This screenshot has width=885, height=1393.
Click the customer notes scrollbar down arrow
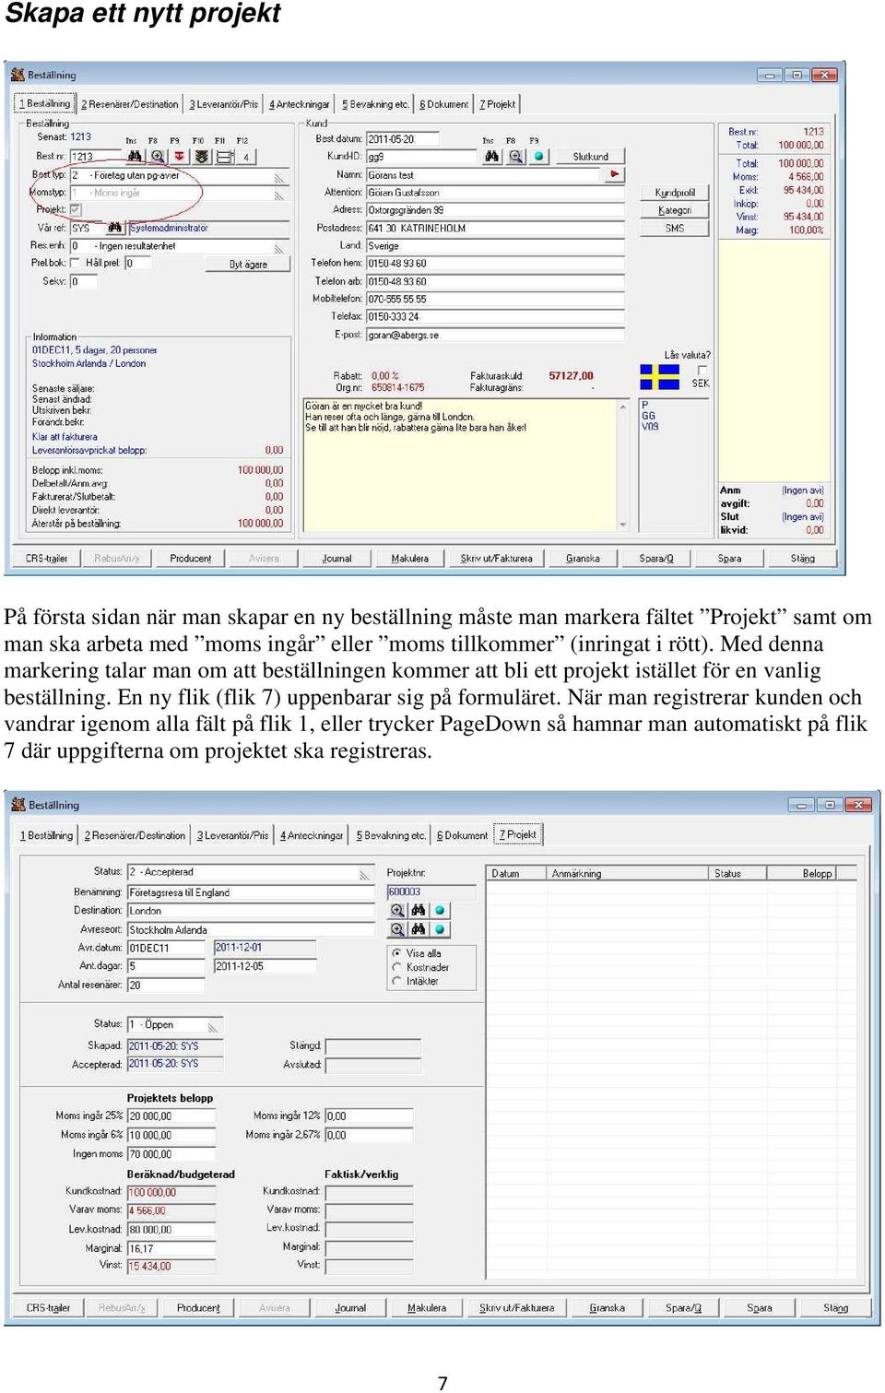pyautogui.click(x=623, y=525)
